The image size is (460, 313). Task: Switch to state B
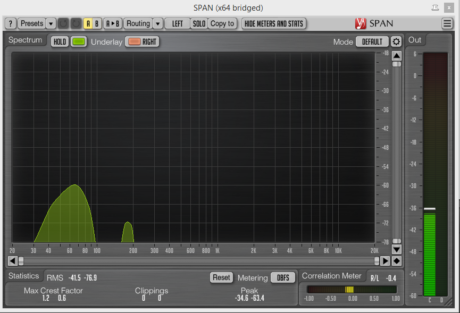[x=97, y=23]
